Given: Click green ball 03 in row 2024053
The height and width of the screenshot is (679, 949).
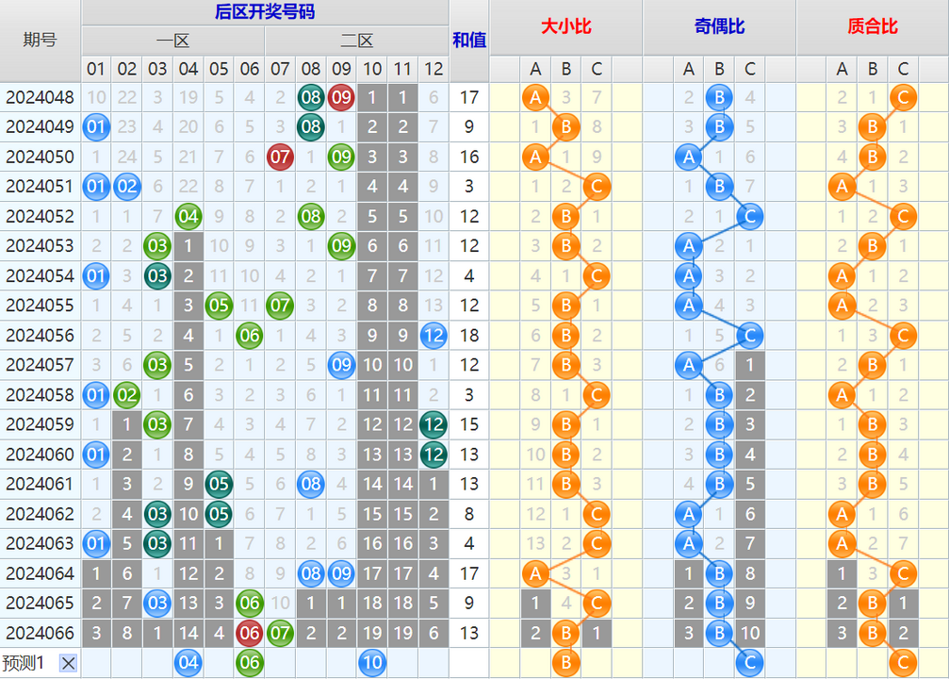Looking at the screenshot, I should [157, 246].
